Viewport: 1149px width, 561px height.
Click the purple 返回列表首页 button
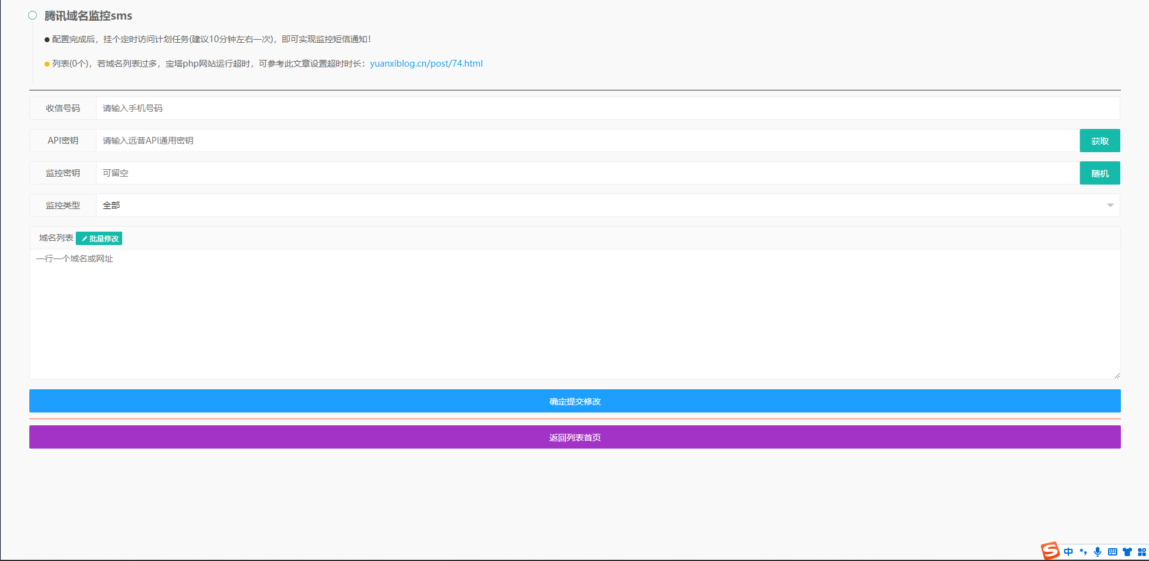point(574,437)
